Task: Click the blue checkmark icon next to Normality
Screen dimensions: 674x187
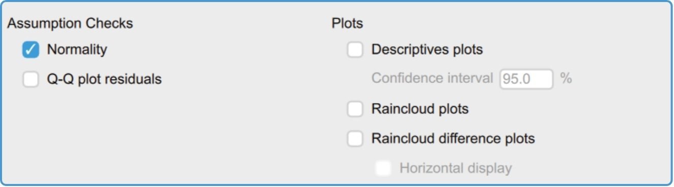Action: pos(31,50)
